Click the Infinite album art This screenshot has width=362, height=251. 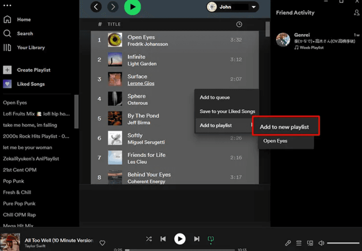pos(115,59)
